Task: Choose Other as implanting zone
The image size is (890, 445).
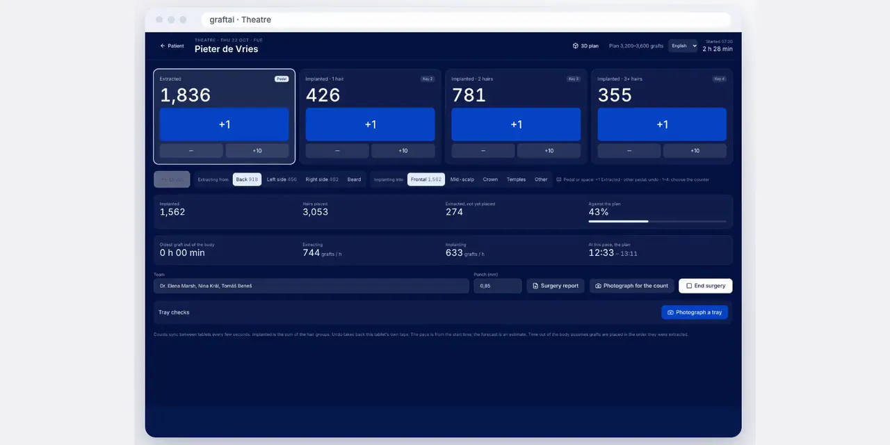Action: [541, 179]
